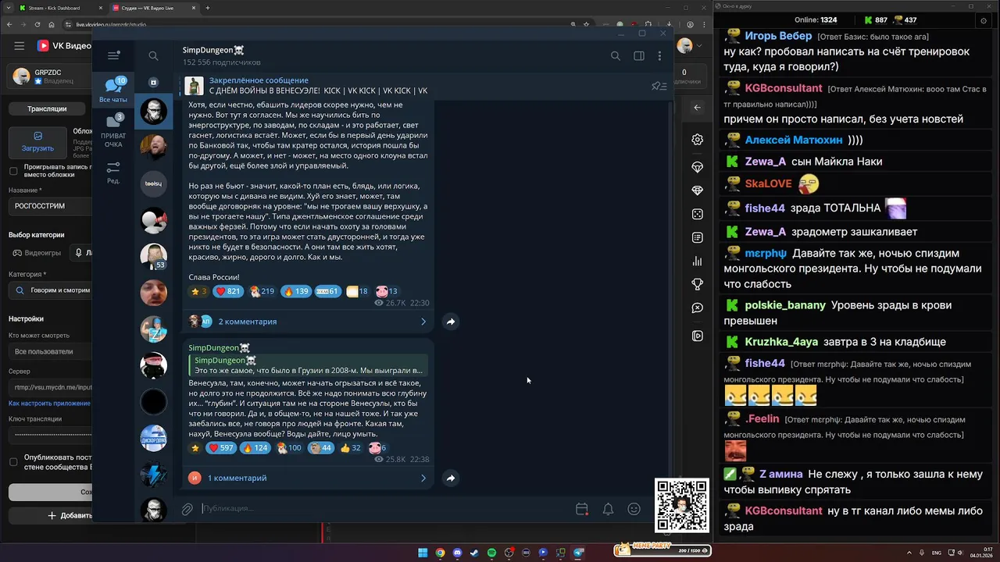
Task: Toggle the channel side panel icon
Action: point(639,55)
